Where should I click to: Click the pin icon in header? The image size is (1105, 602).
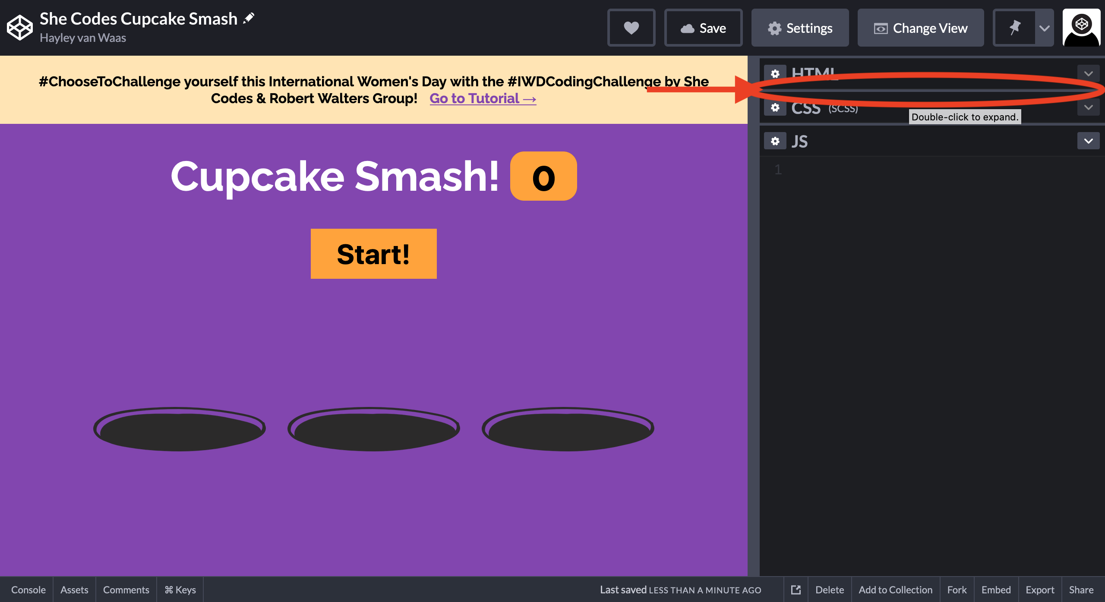[1015, 28]
